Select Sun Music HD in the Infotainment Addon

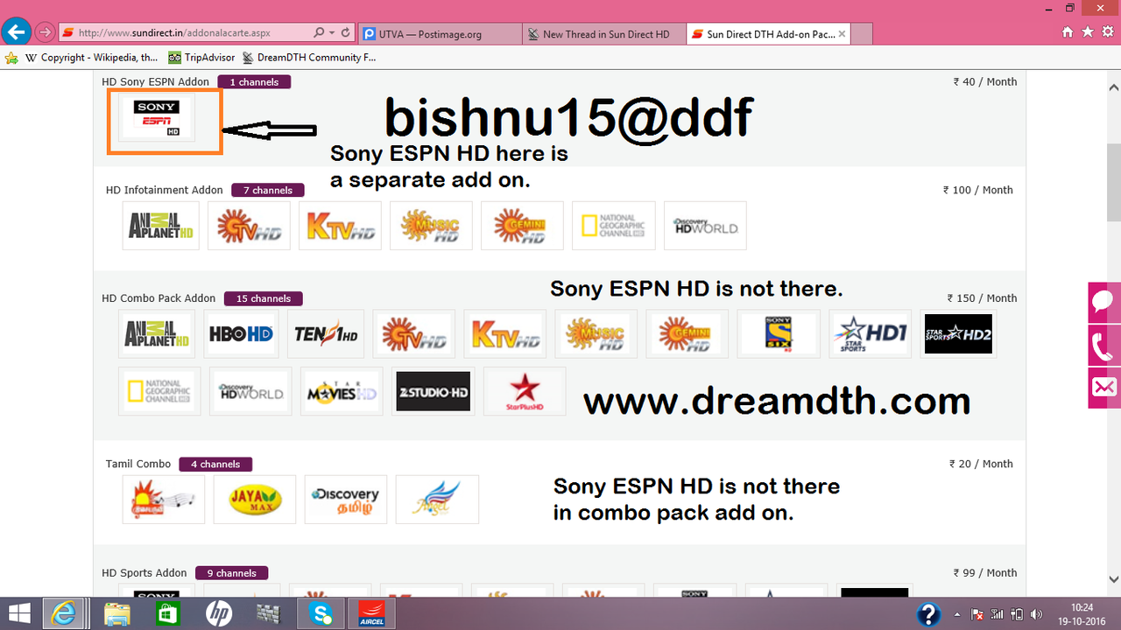[x=431, y=226]
